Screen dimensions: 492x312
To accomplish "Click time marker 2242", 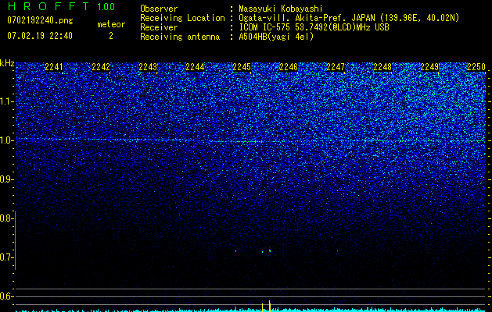I will pos(101,67).
